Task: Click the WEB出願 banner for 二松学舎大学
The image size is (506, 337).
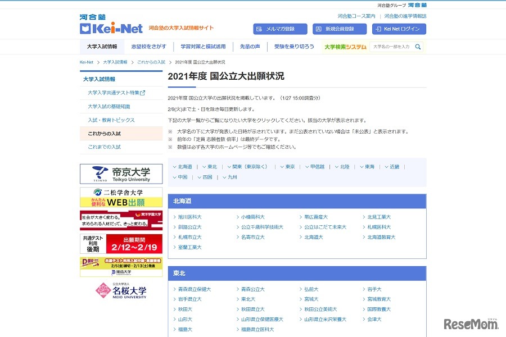Action: pos(120,199)
